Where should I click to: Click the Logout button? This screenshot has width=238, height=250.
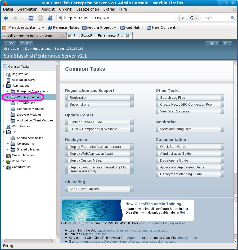212,43
